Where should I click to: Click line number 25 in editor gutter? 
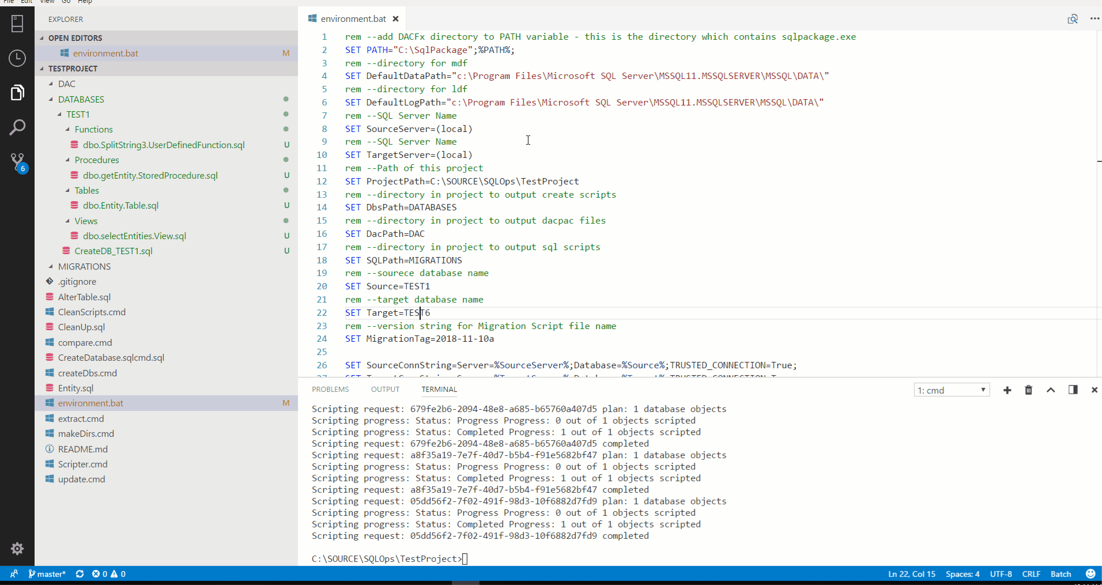pos(322,352)
